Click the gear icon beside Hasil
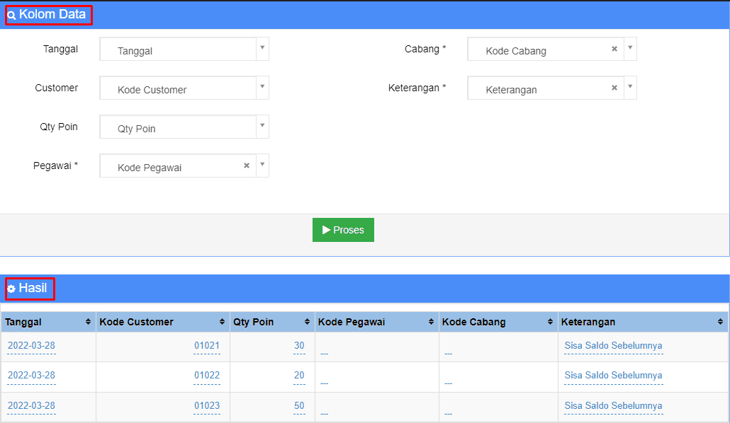730x423 pixels. tap(11, 289)
